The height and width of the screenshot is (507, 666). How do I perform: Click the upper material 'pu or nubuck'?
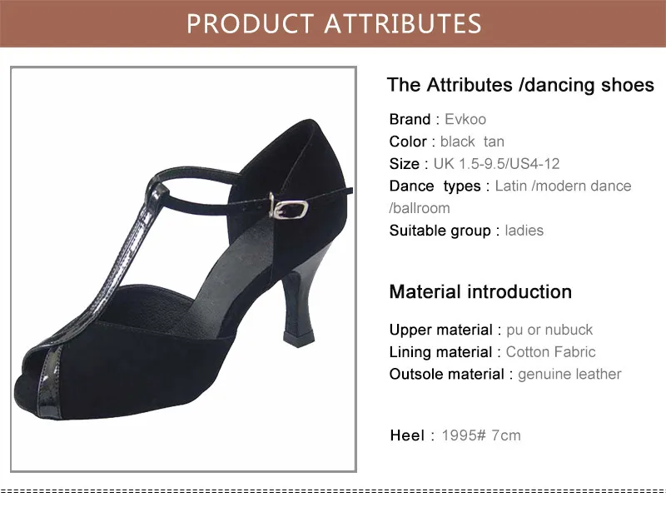(x=549, y=330)
